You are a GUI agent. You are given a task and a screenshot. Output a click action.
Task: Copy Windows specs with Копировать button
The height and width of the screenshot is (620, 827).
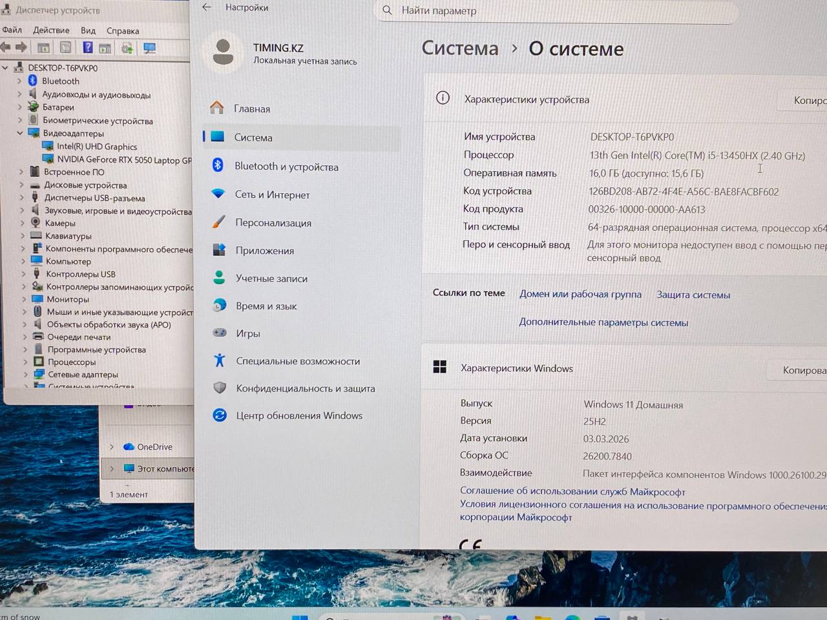pos(797,370)
